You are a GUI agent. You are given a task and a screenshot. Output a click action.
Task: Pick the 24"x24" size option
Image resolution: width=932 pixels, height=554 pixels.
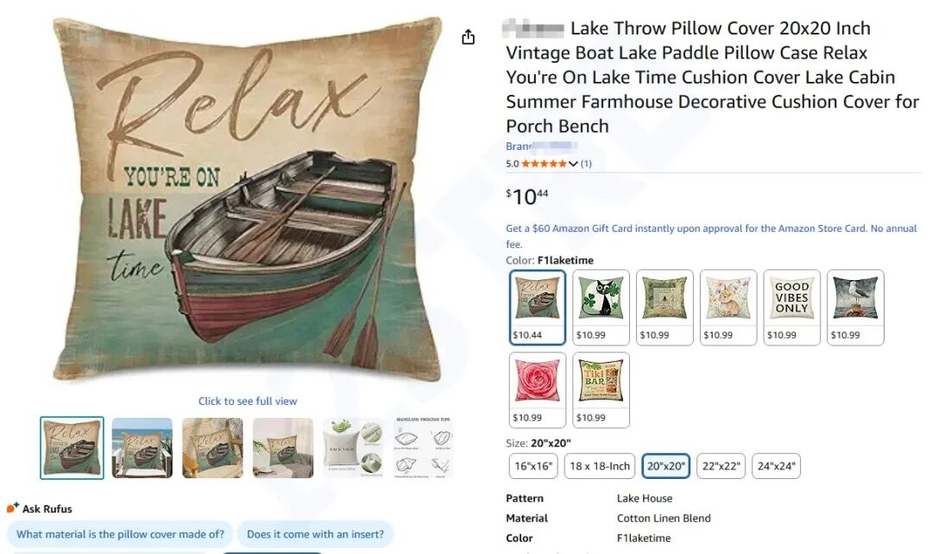[x=776, y=466]
